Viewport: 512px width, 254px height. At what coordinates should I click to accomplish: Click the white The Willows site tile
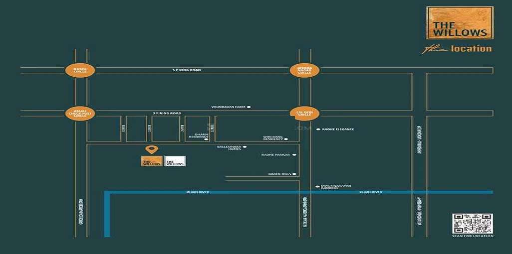click(175, 161)
